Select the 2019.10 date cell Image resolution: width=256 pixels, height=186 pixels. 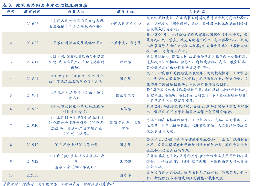tap(32, 126)
